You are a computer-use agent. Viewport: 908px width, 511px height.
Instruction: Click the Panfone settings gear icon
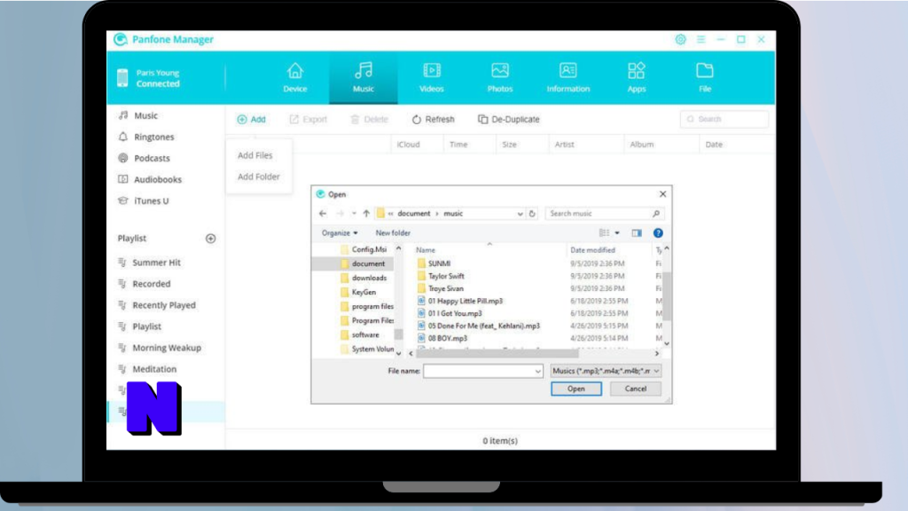point(680,39)
